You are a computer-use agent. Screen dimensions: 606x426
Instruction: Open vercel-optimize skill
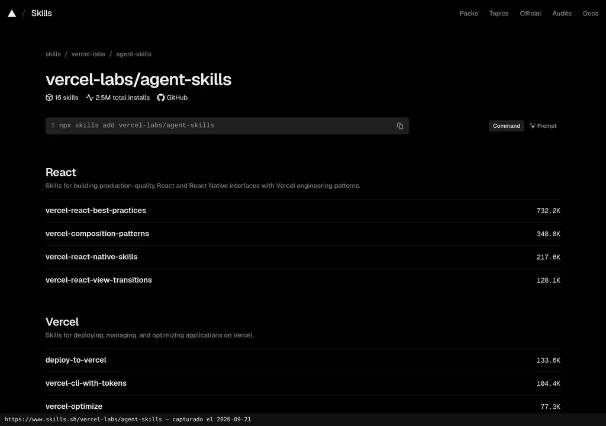(303, 405)
